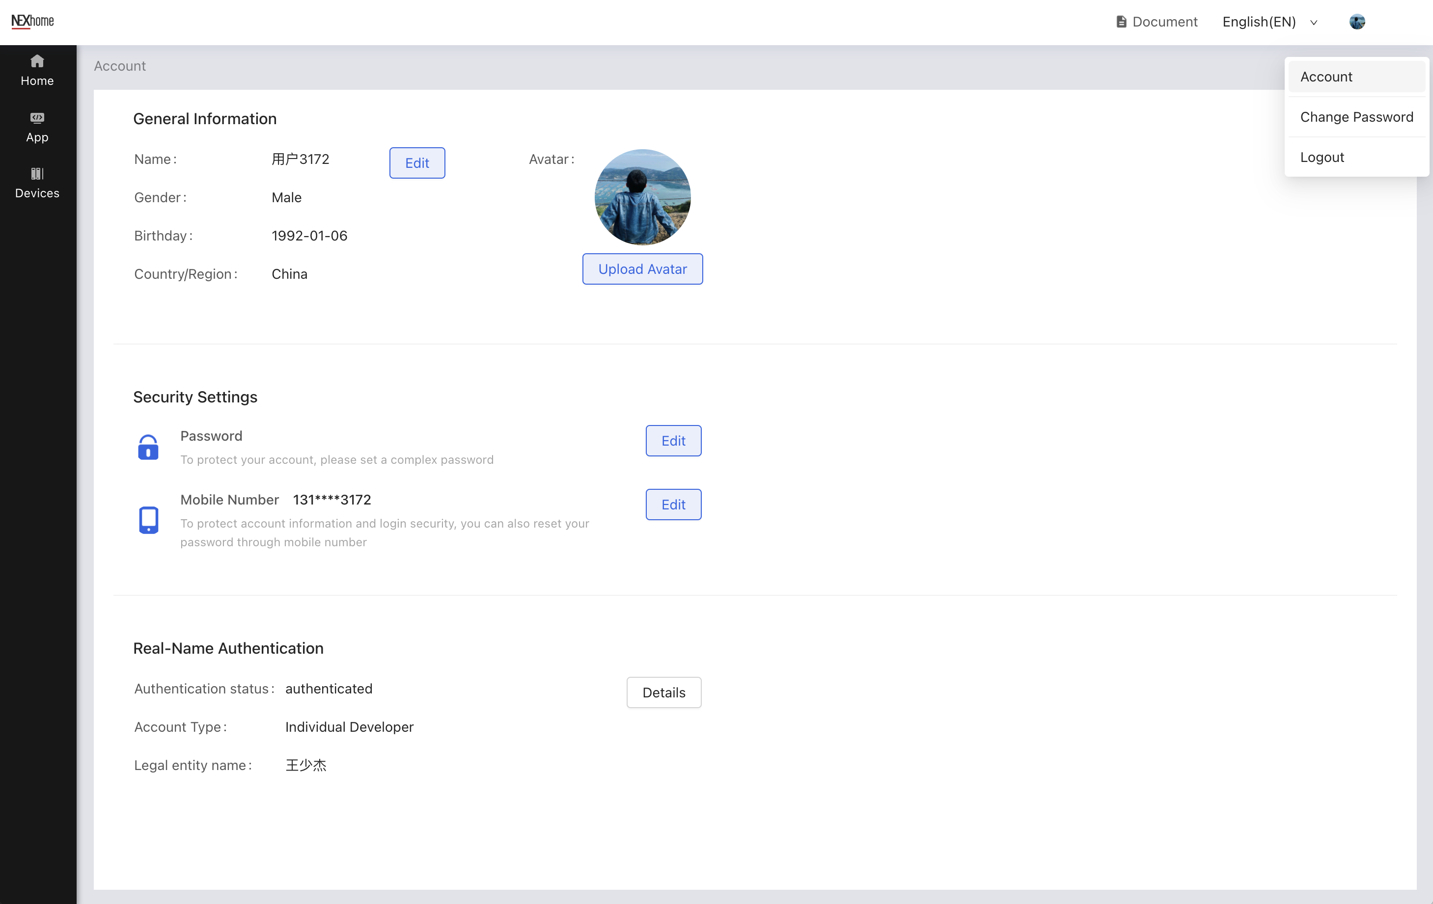1433x904 pixels.
Task: Click the mobile phone icon
Action: click(x=148, y=520)
